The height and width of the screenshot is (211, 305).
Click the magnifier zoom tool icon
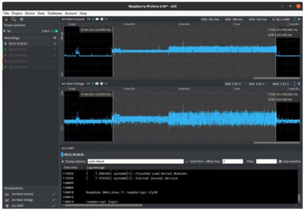(x=14, y=19)
